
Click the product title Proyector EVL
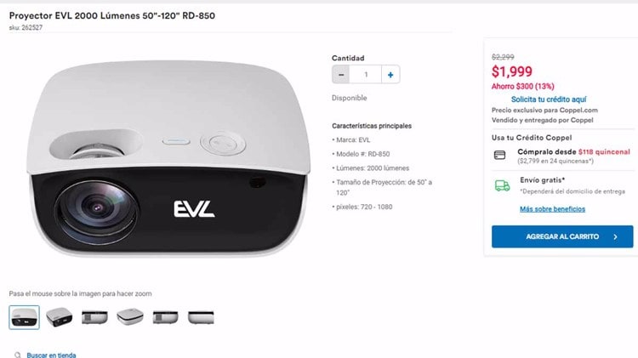point(112,16)
